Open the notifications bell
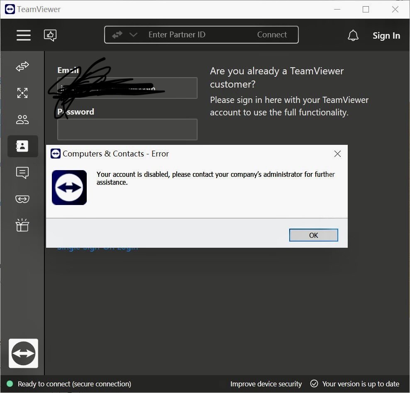Image resolution: width=410 pixels, height=393 pixels. [353, 35]
